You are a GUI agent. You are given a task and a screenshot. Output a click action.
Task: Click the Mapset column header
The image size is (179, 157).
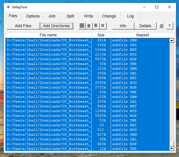click(x=143, y=35)
